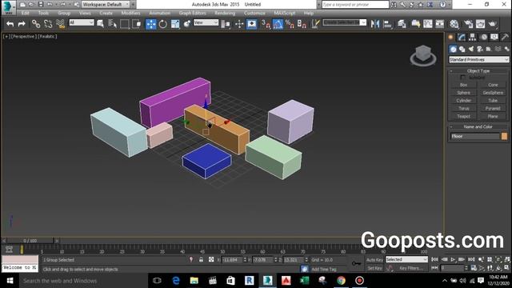Open the reference coordinate system View dropdown
The image size is (512, 288).
[206, 22]
